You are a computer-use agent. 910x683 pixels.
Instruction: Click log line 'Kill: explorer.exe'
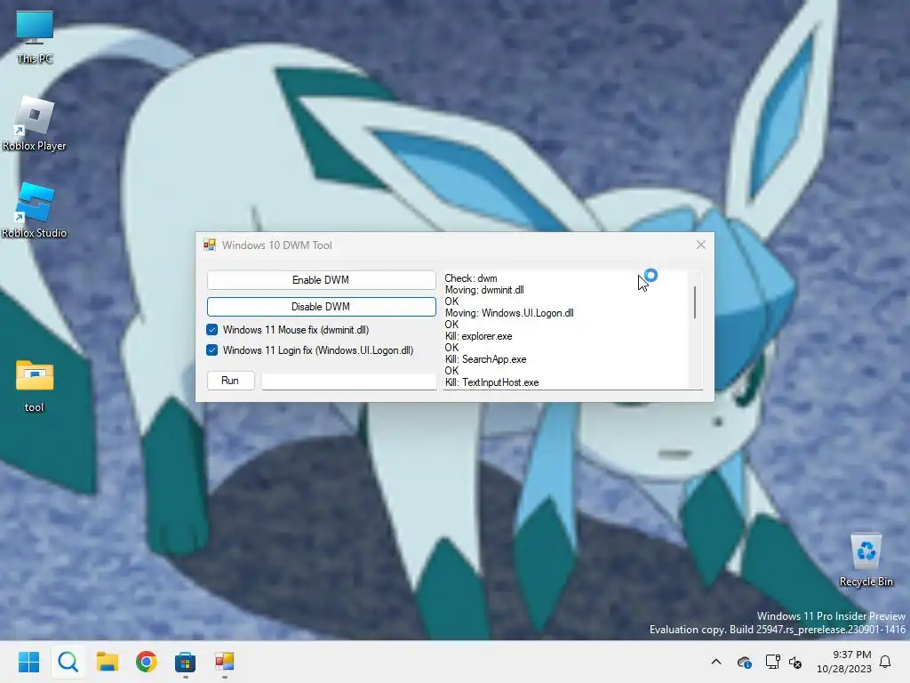[479, 336]
